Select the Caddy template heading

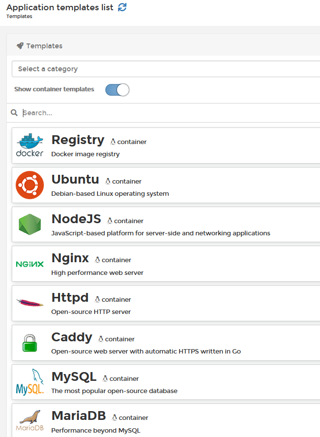coord(72,337)
